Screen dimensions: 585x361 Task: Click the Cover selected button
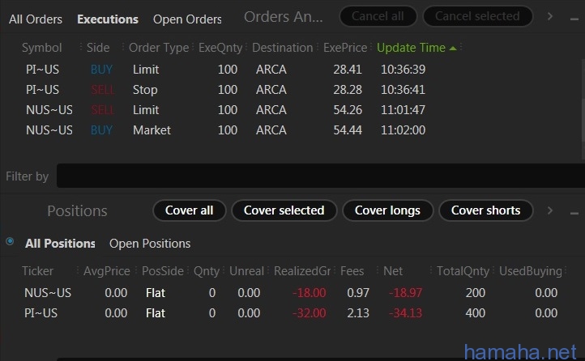[284, 210]
